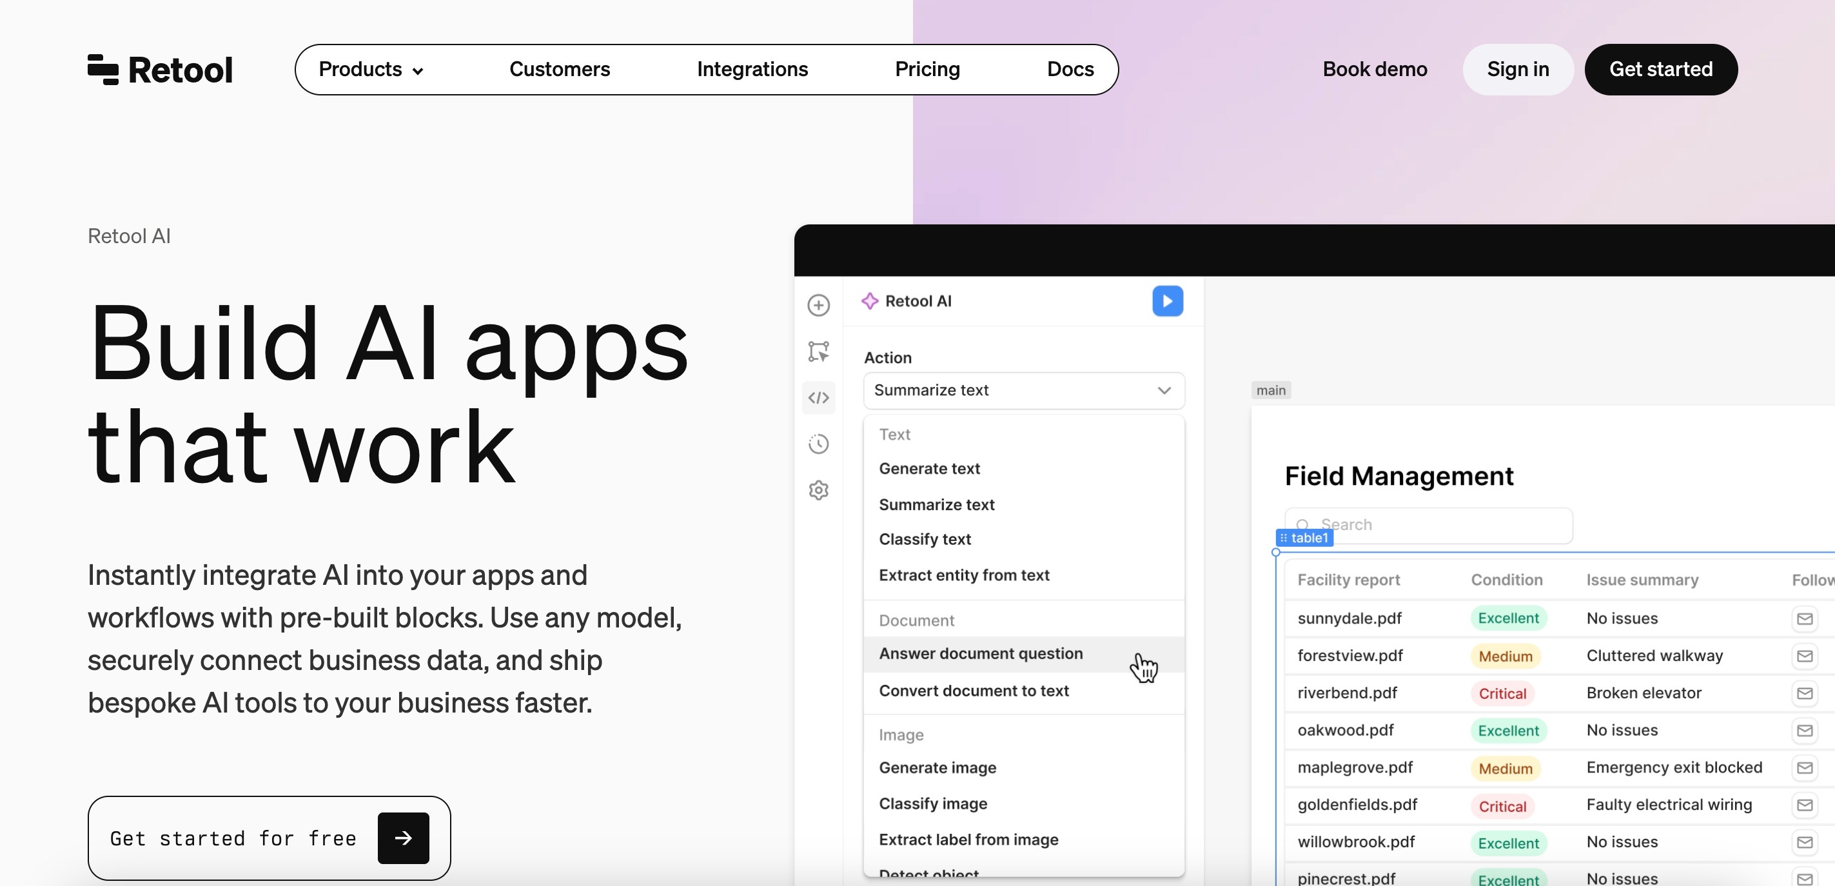Image resolution: width=1835 pixels, height=886 pixels.
Task: Click the Retool AI sparkle icon
Action: coord(870,301)
